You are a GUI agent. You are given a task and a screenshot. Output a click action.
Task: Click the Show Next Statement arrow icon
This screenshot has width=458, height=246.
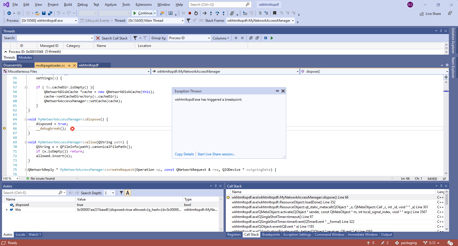tap(204, 13)
